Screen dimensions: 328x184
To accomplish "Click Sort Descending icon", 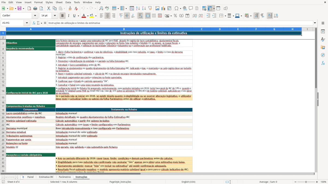I will coord(144,8).
